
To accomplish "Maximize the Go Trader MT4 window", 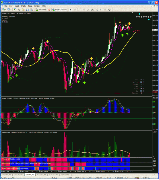I will click(x=153, y=2).
